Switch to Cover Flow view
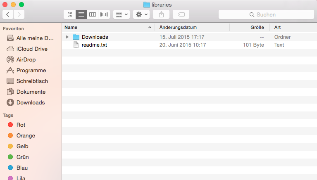317x180 pixels. tap(104, 14)
